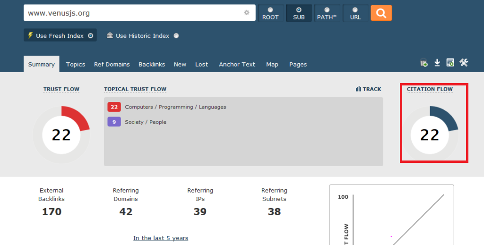Click the Citation Flow heading link

pos(430,89)
